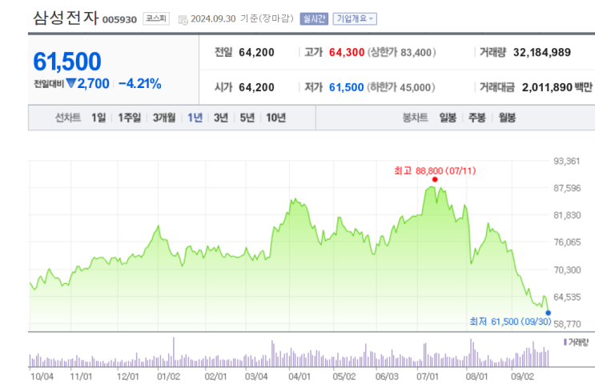This screenshot has height=392, width=595.
Task: Click the 09/02 date axis label
Action: pos(522,377)
